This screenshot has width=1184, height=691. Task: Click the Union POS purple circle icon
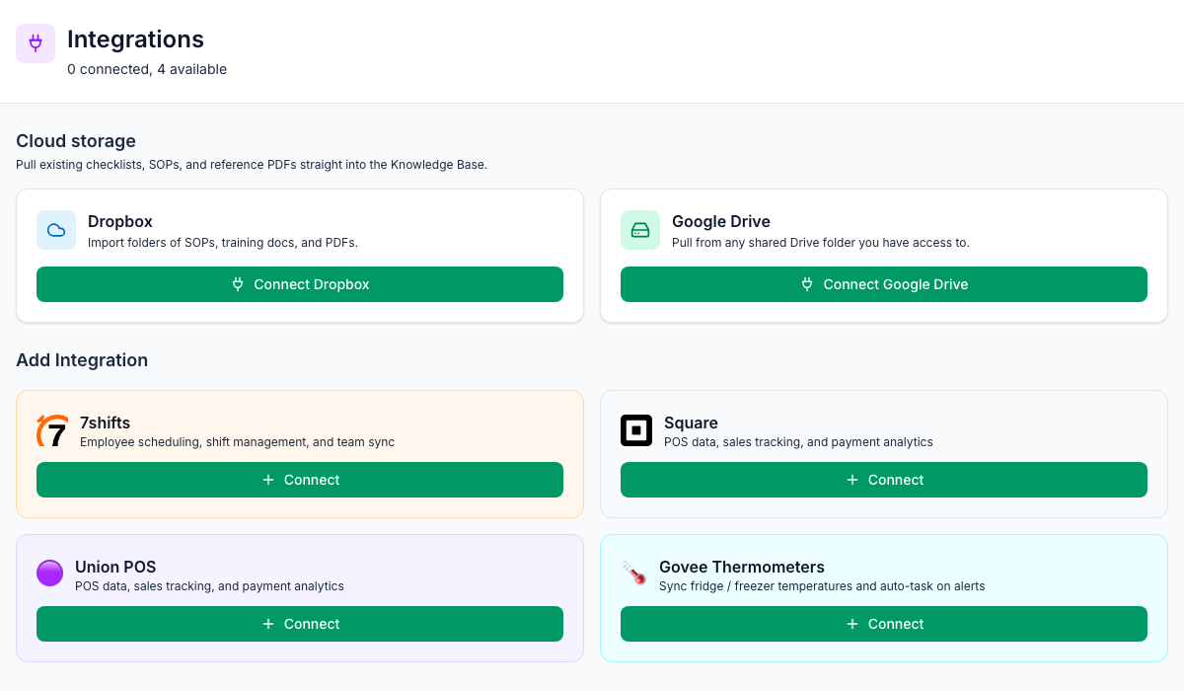[x=49, y=574]
